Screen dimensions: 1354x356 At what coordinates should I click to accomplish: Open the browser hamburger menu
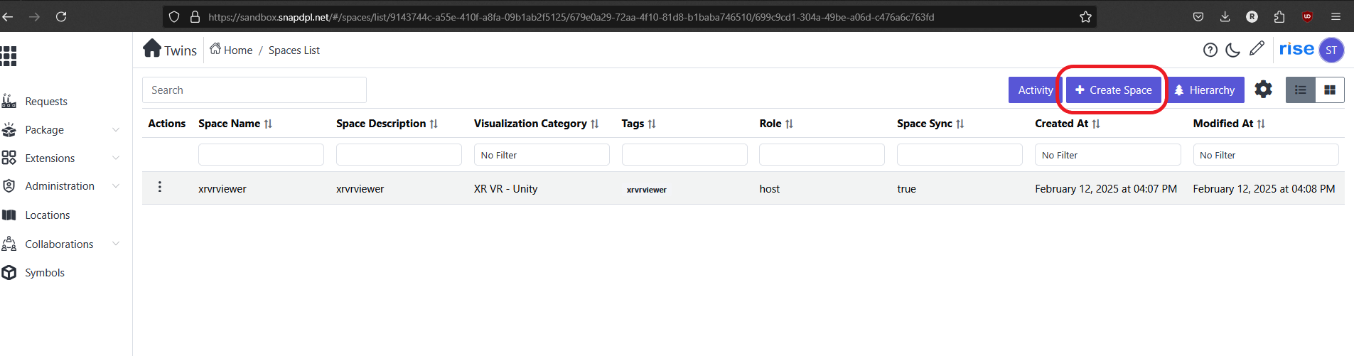[x=1336, y=16]
